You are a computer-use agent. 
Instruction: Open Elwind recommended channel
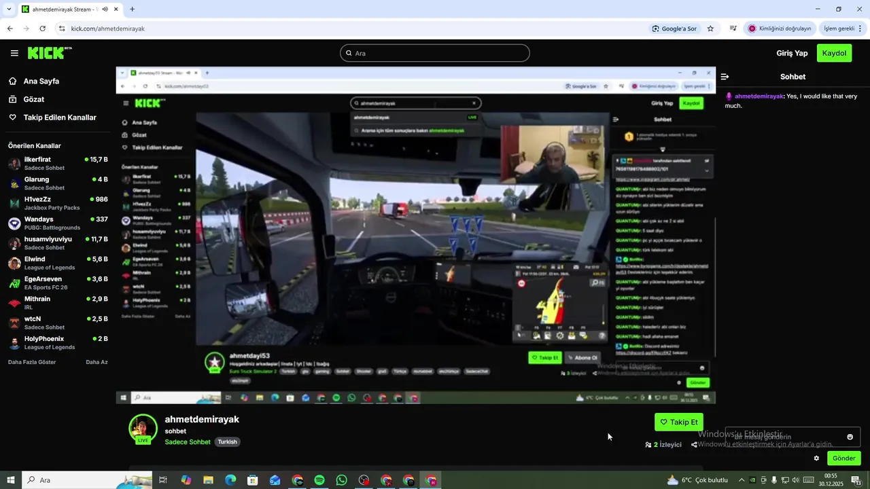click(58, 263)
